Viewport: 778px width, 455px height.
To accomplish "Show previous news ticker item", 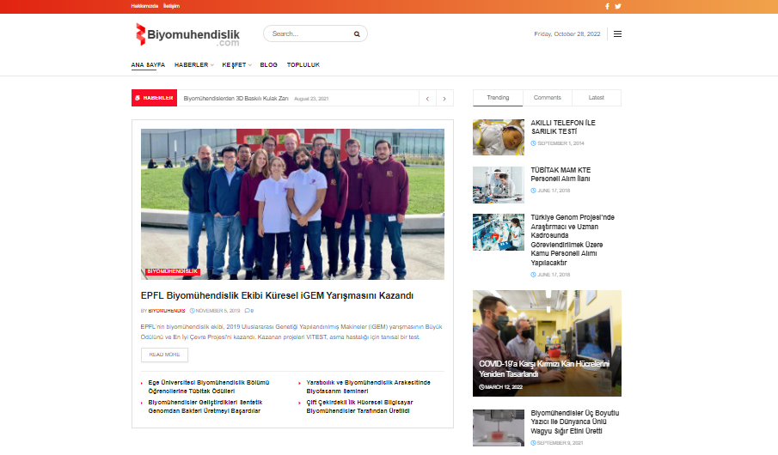I will 427,99.
